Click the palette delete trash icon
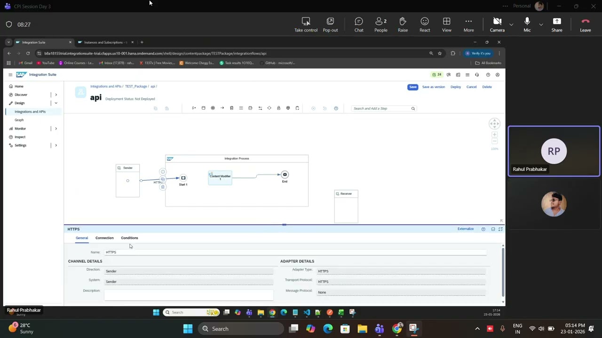This screenshot has height=338, width=602. point(231,108)
